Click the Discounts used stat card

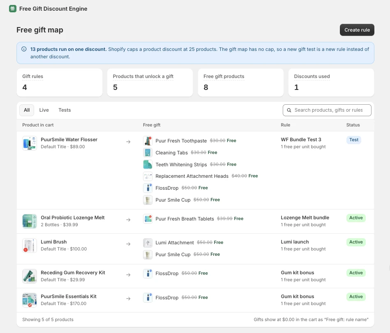tap(331, 83)
